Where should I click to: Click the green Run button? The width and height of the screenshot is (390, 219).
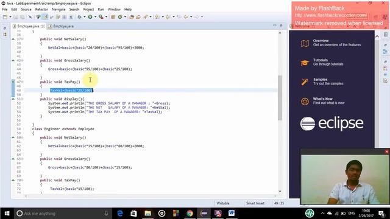tap(90, 17)
